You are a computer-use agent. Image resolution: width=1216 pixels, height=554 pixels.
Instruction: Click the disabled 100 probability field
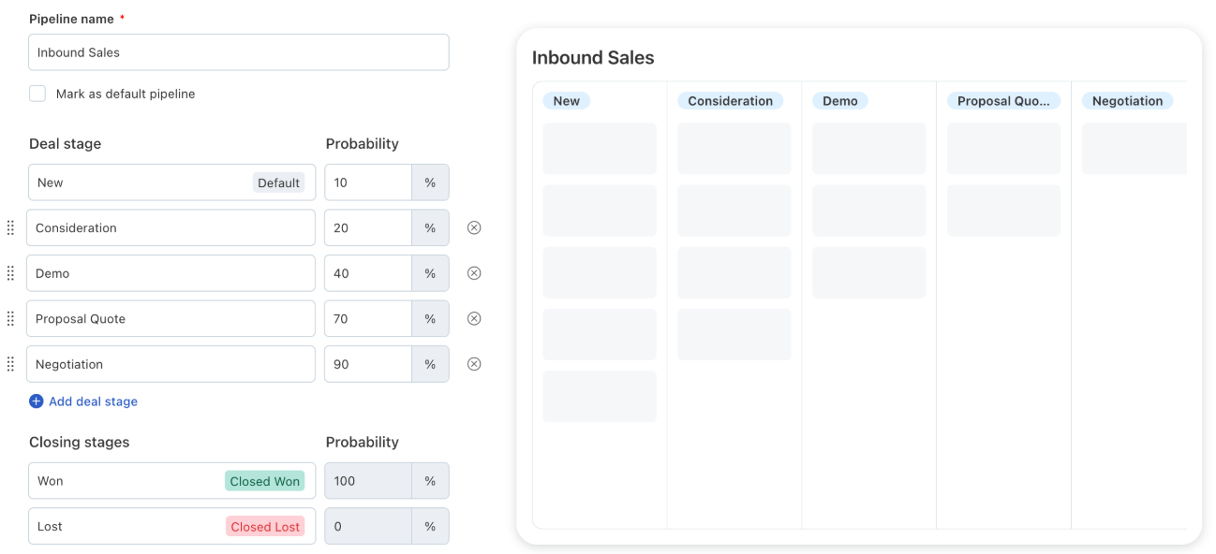click(368, 481)
